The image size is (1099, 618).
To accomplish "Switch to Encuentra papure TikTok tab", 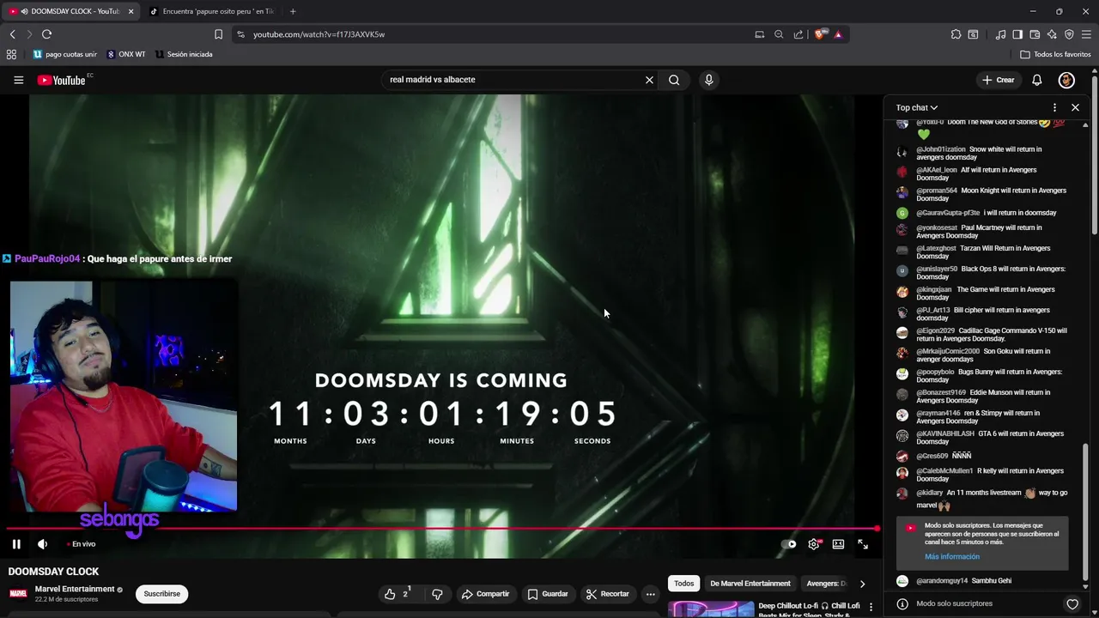I will point(213,11).
